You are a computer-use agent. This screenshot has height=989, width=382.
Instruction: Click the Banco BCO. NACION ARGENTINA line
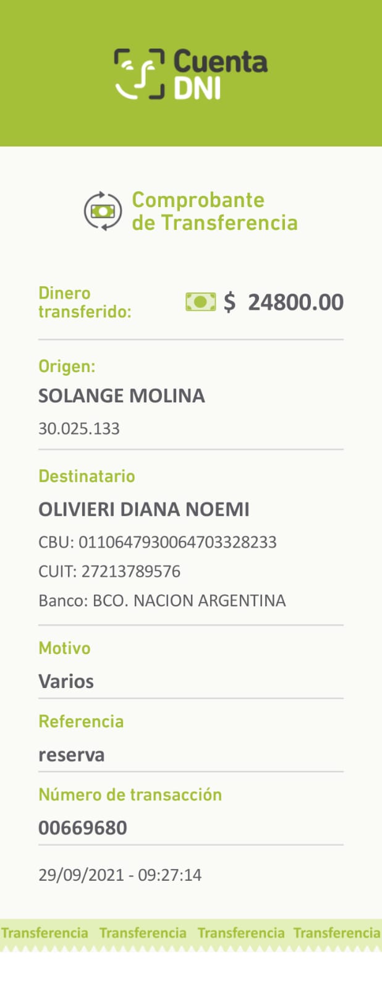(x=162, y=601)
